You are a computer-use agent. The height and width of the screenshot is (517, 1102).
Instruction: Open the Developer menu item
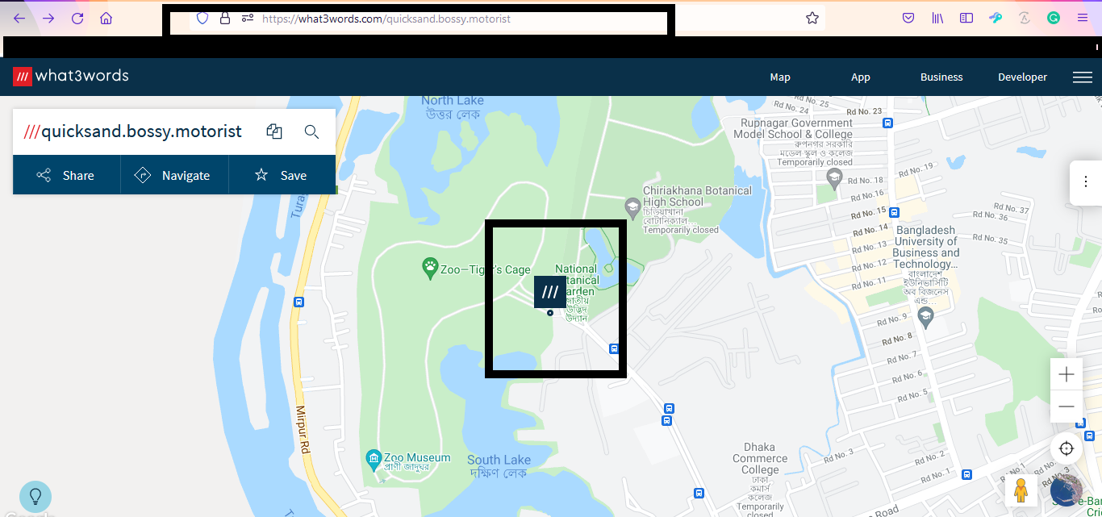point(1022,77)
